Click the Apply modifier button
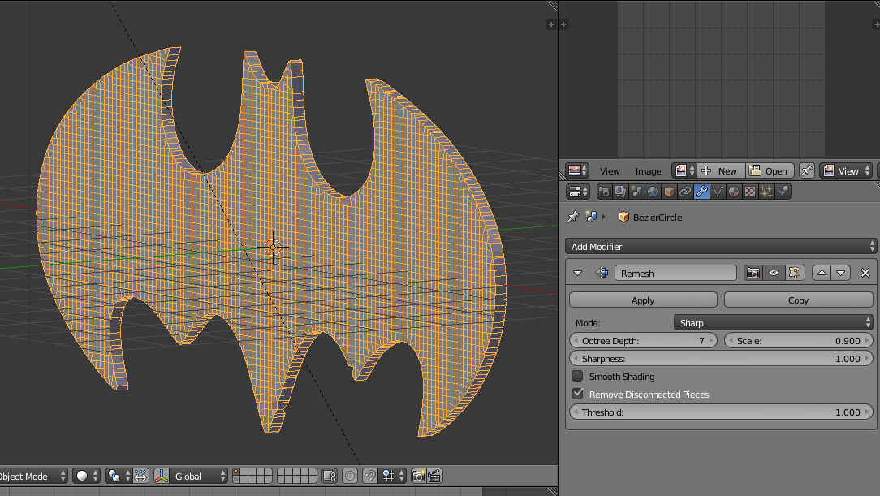Image resolution: width=880 pixels, height=496 pixels. [x=643, y=300]
